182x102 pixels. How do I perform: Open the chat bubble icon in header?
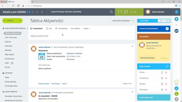click(x=33, y=12)
